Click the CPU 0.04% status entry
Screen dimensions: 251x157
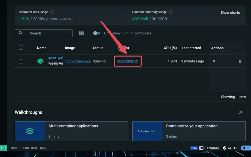(38, 148)
